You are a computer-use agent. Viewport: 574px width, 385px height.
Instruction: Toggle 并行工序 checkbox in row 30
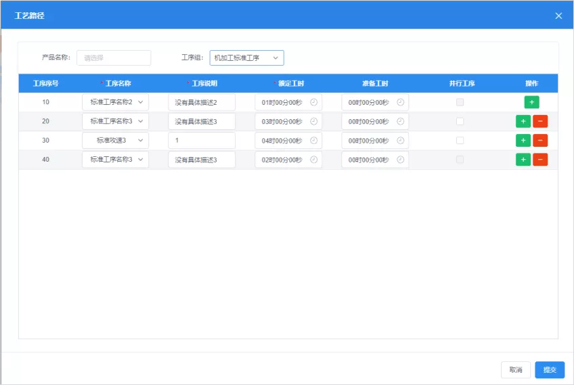pos(460,140)
